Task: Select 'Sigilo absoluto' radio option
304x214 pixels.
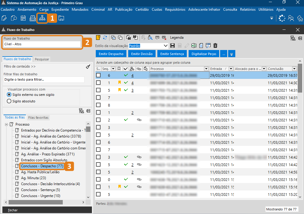Action: [x=9, y=101]
